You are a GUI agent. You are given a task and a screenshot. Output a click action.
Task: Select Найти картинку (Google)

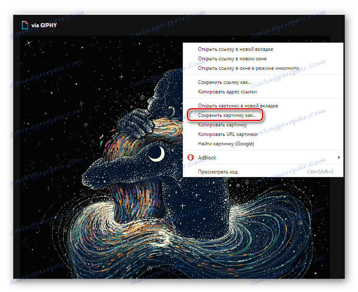[263, 144]
